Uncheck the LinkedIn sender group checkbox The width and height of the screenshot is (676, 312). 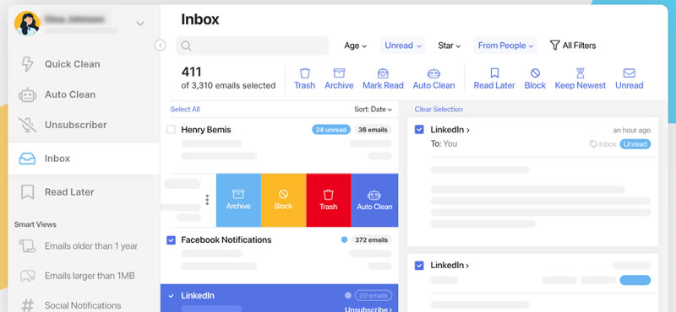point(172,296)
